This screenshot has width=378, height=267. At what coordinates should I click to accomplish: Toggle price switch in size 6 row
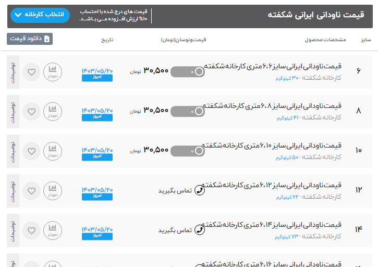click(188, 71)
